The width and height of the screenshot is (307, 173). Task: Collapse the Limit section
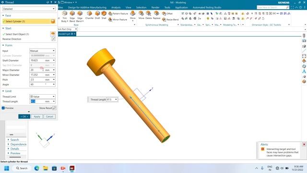(x=3, y=91)
